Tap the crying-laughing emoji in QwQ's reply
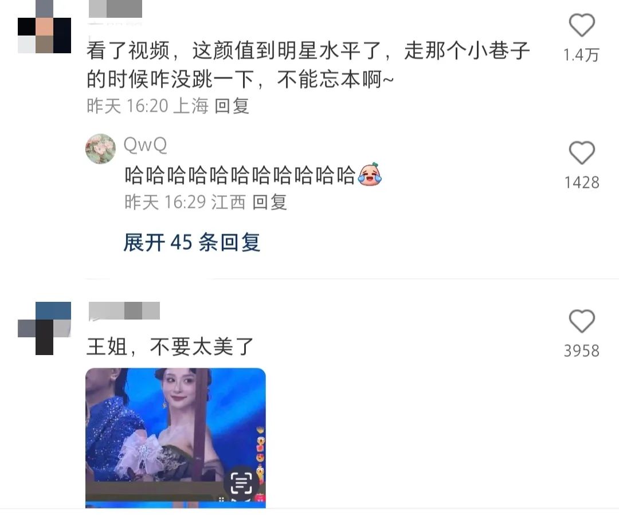619x516 pixels. click(x=370, y=174)
